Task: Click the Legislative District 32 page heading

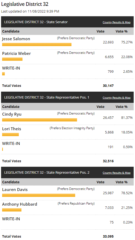Action: (25, 4)
